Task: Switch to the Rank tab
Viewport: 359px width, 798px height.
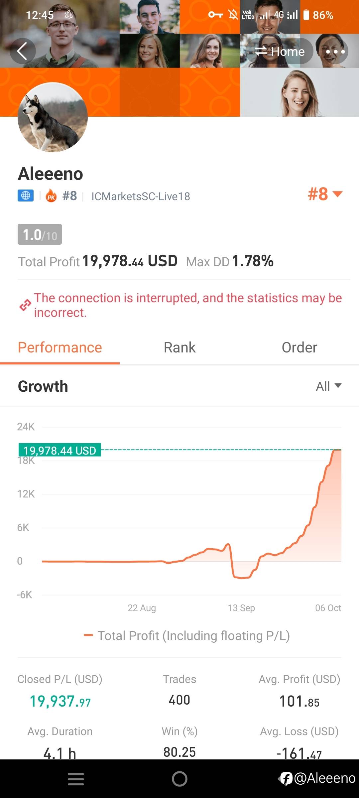Action: [179, 347]
